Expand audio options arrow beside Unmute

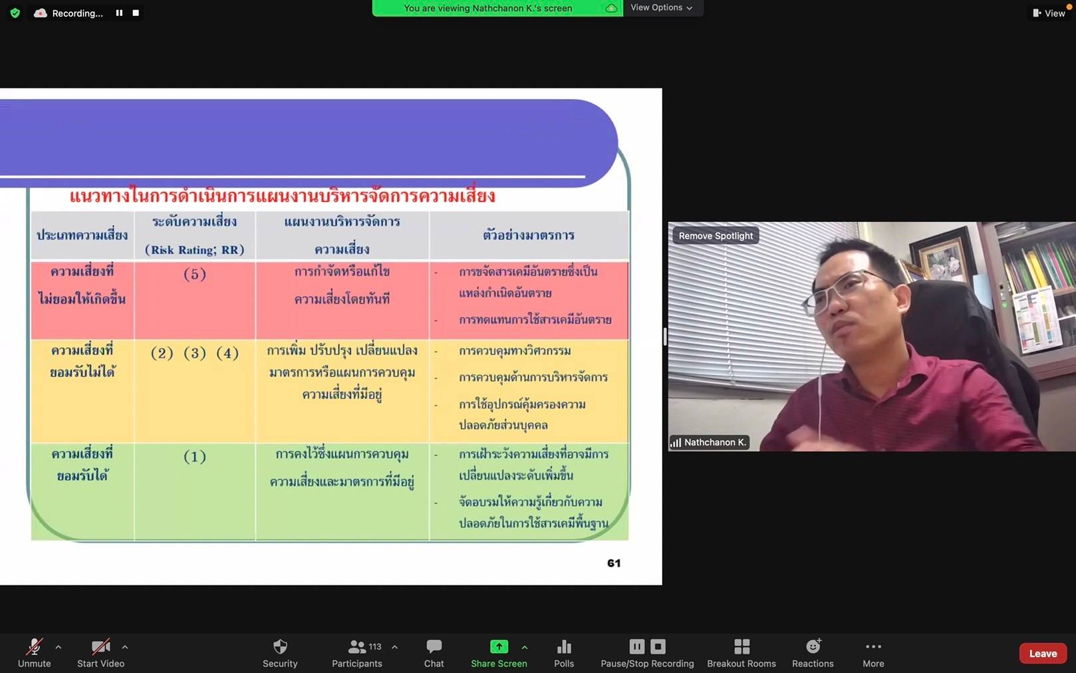[59, 646]
